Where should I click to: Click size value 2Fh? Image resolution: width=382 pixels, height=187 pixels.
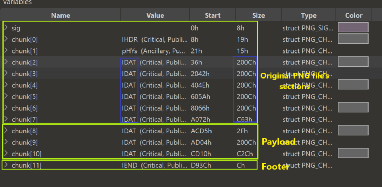point(242,131)
